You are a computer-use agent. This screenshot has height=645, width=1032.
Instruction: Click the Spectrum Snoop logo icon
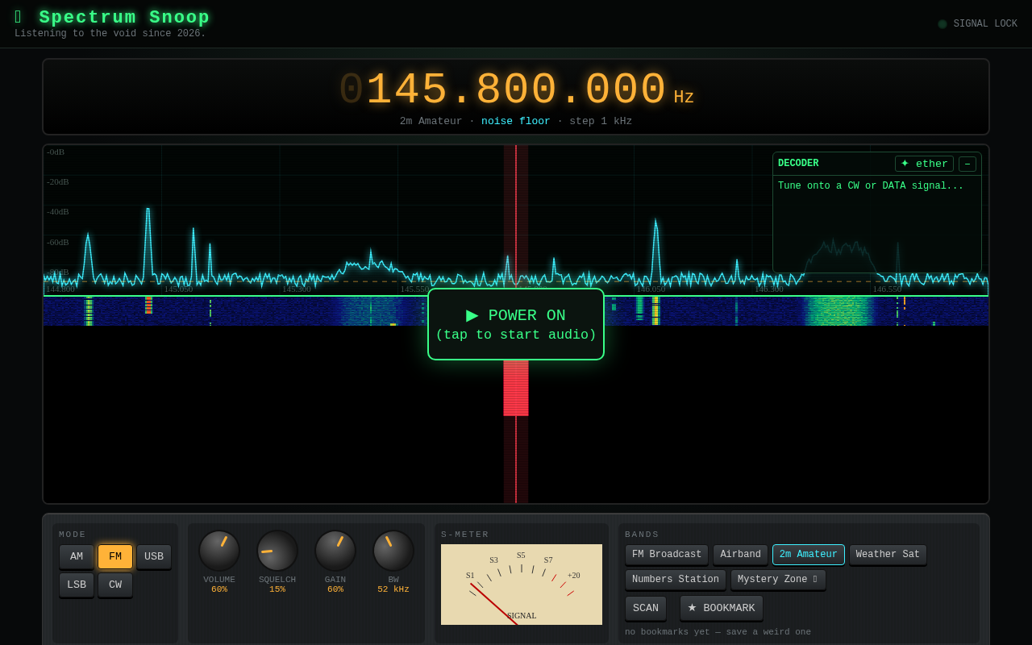(x=19, y=17)
